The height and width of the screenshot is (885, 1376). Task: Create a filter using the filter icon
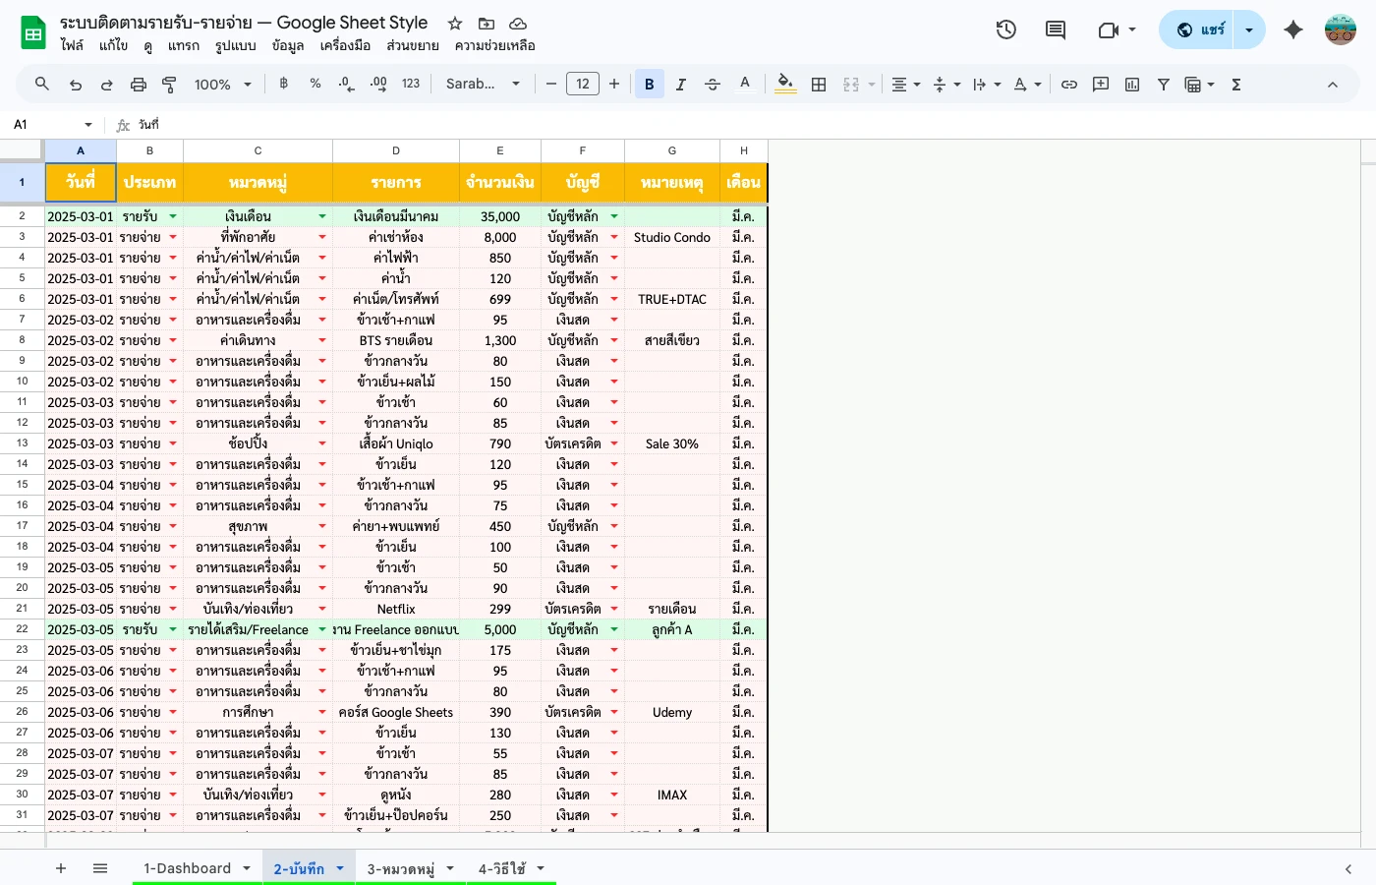click(x=1163, y=84)
